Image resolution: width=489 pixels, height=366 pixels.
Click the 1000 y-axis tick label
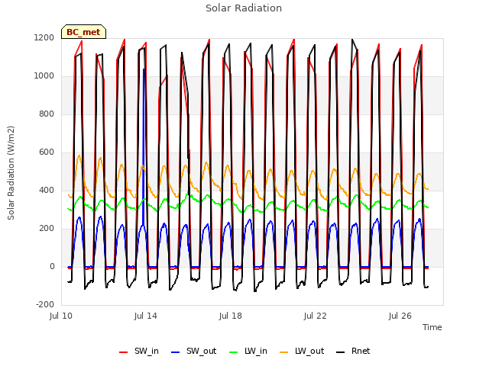tap(44, 76)
